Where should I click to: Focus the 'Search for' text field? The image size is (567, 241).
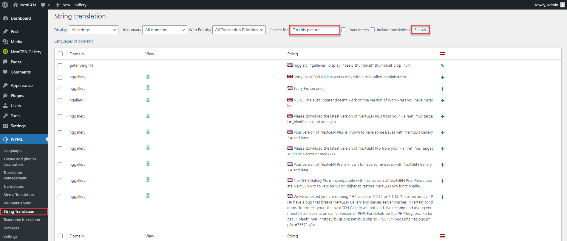[x=315, y=30]
